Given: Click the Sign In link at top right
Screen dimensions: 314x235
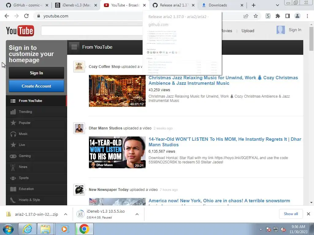Looking at the screenshot, I should pos(295,30).
